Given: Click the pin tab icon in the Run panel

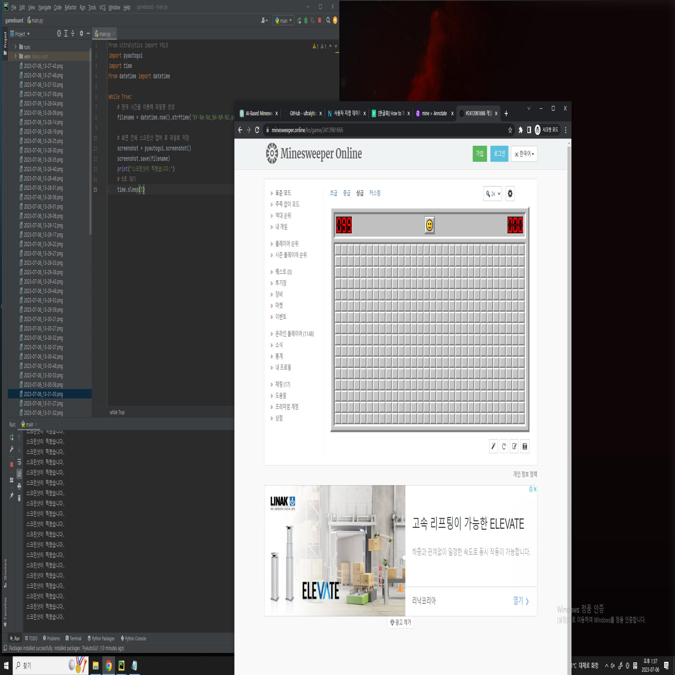Looking at the screenshot, I should click(12, 495).
